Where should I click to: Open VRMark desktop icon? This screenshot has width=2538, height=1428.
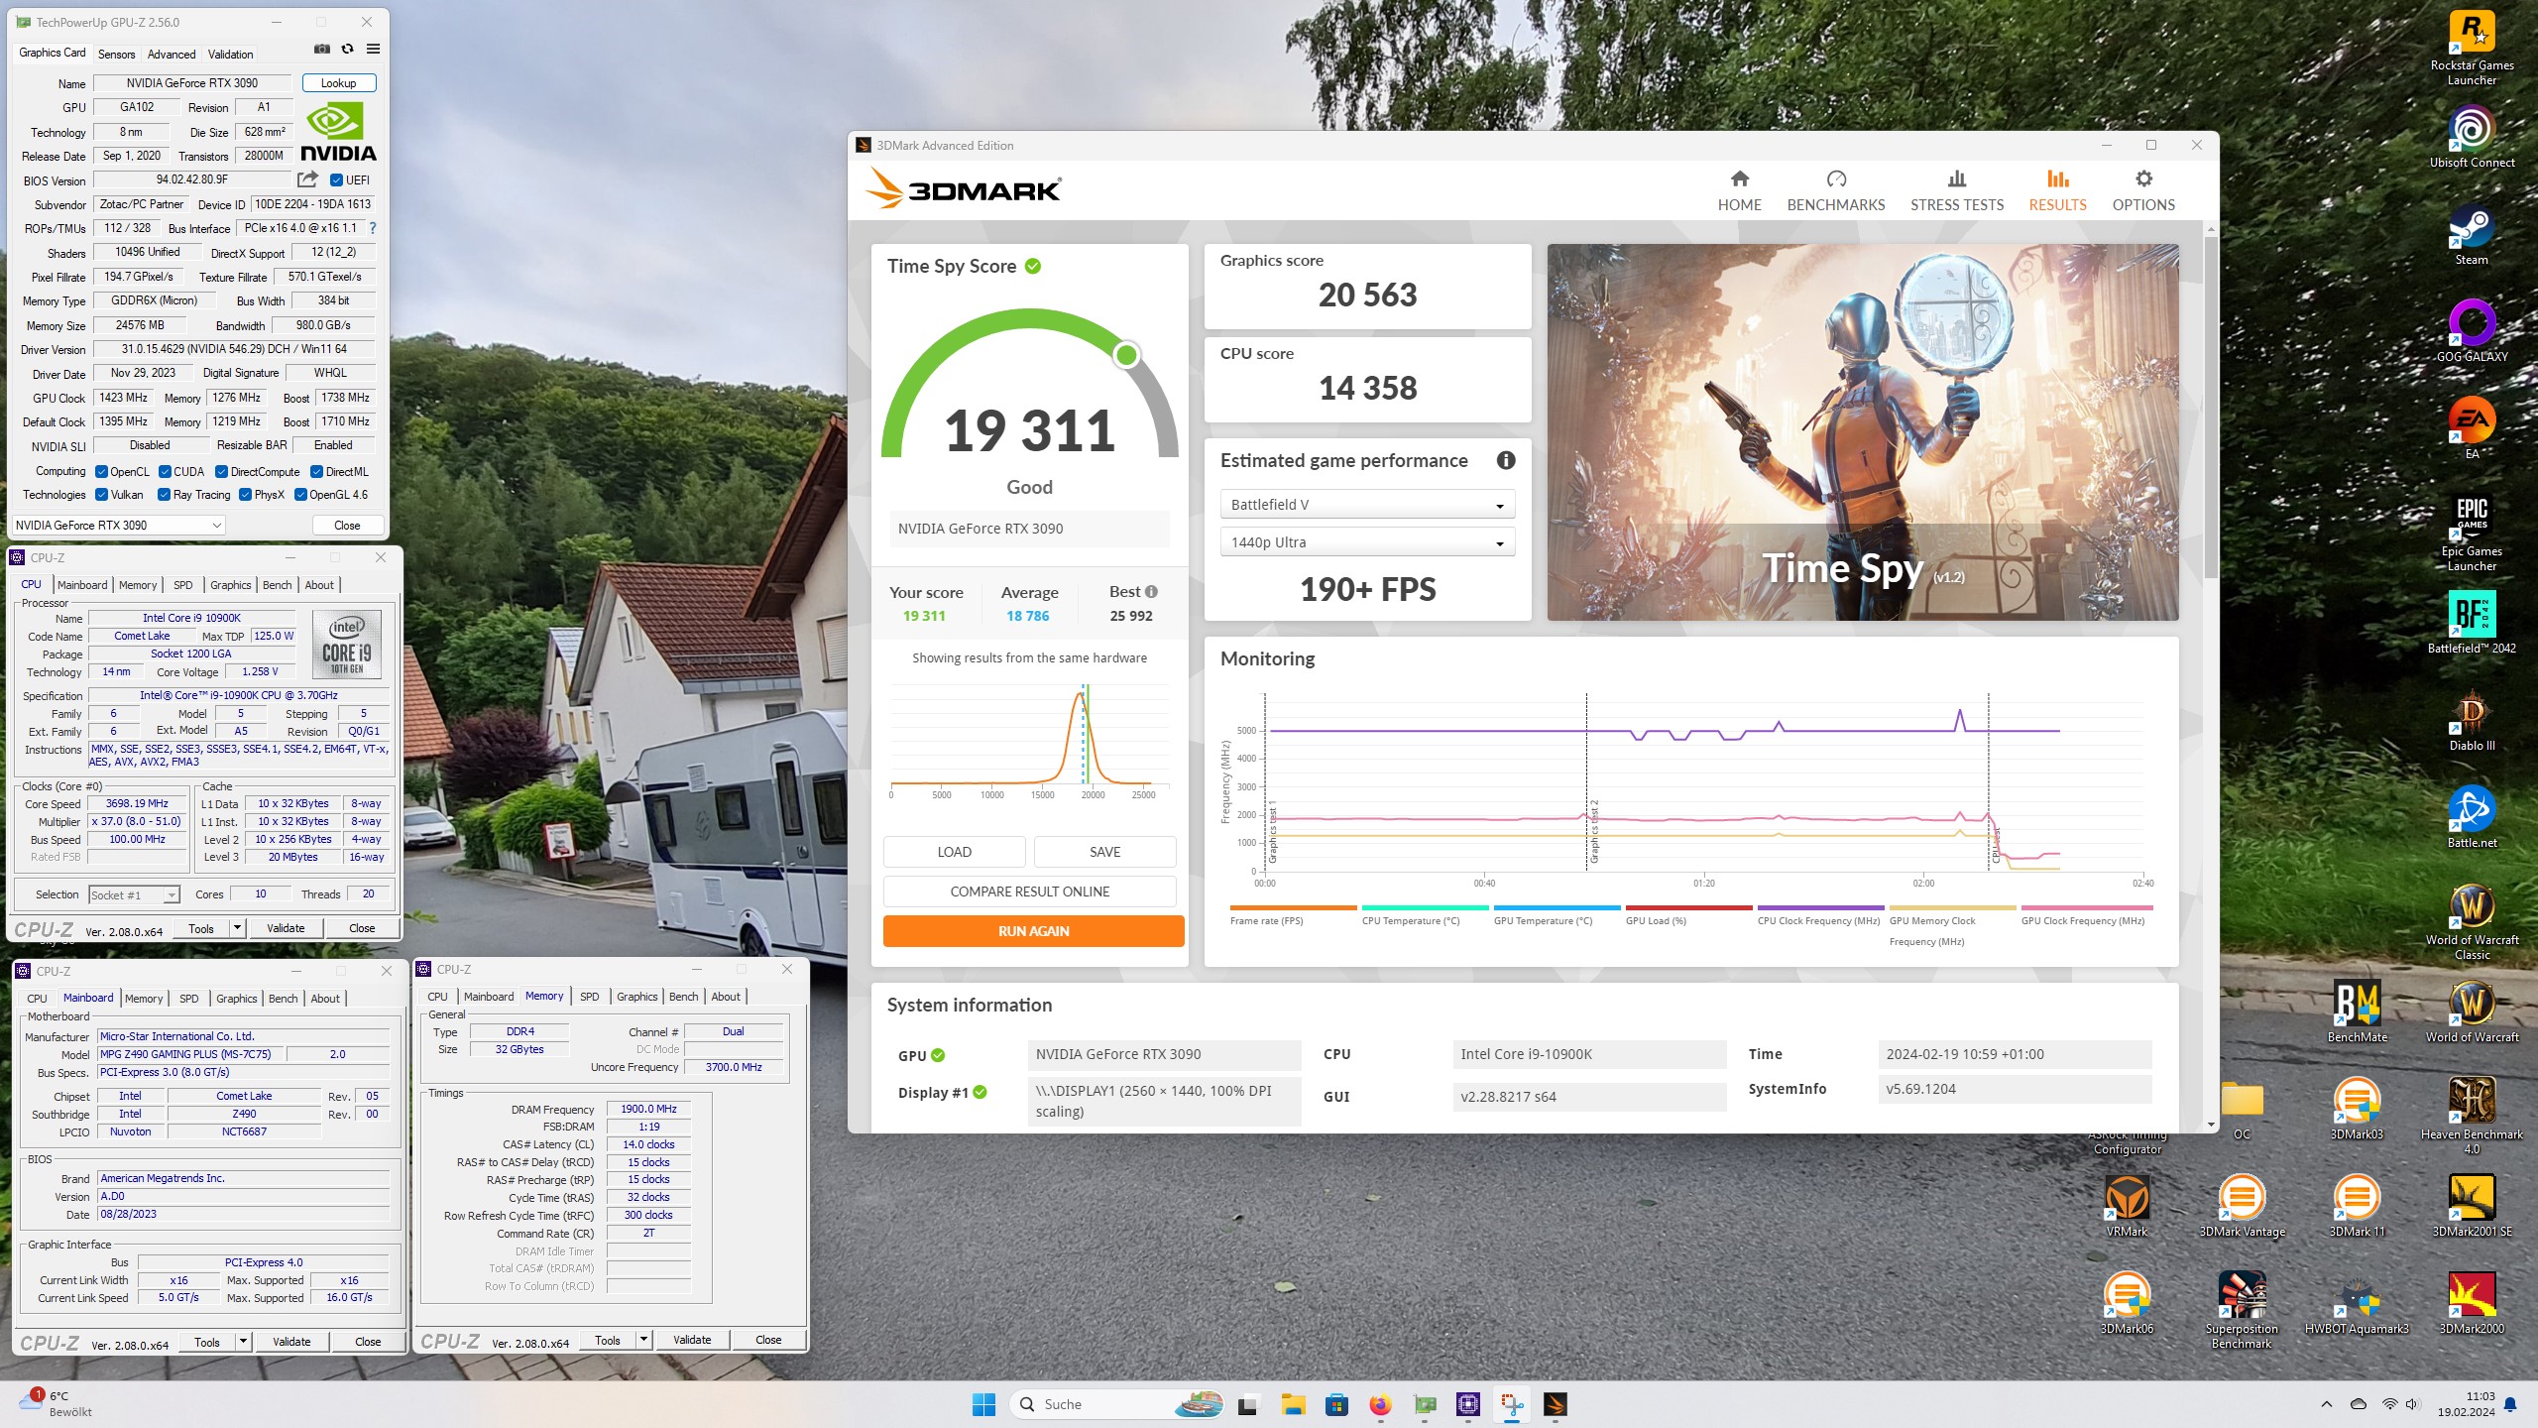tap(2127, 1207)
